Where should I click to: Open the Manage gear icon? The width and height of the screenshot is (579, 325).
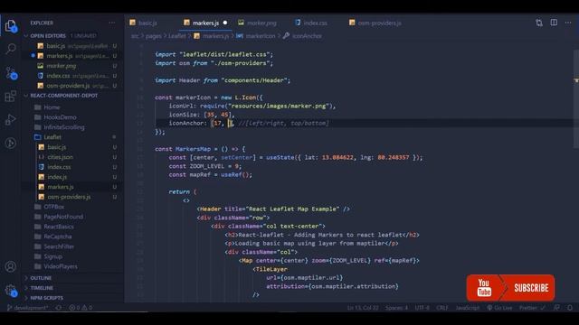pos(11,291)
